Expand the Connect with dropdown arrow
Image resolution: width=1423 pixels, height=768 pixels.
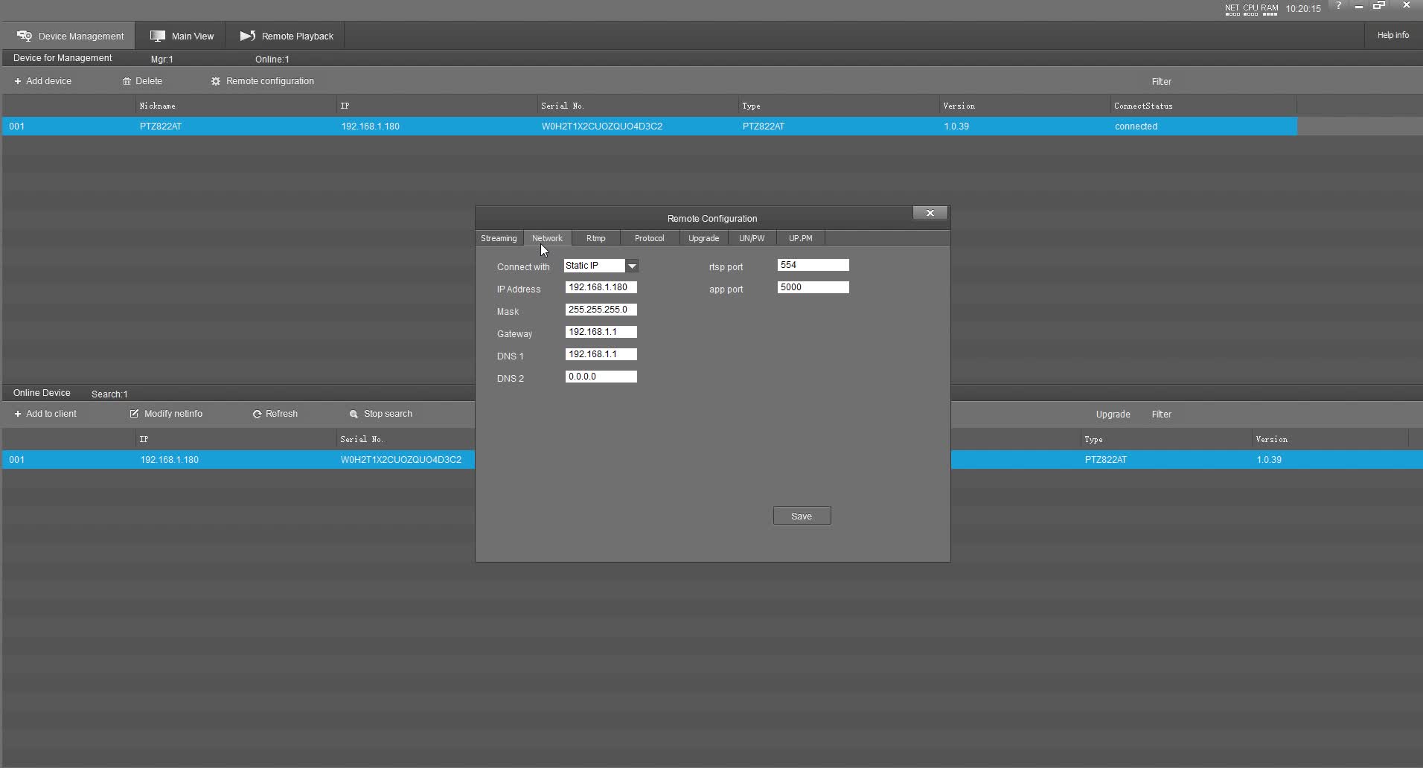click(x=632, y=266)
